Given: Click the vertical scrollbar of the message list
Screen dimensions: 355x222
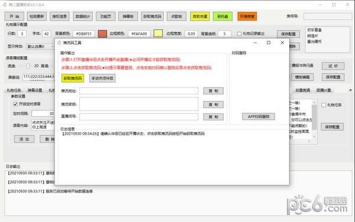Looking at the screenshot, I should [x=314, y=119].
